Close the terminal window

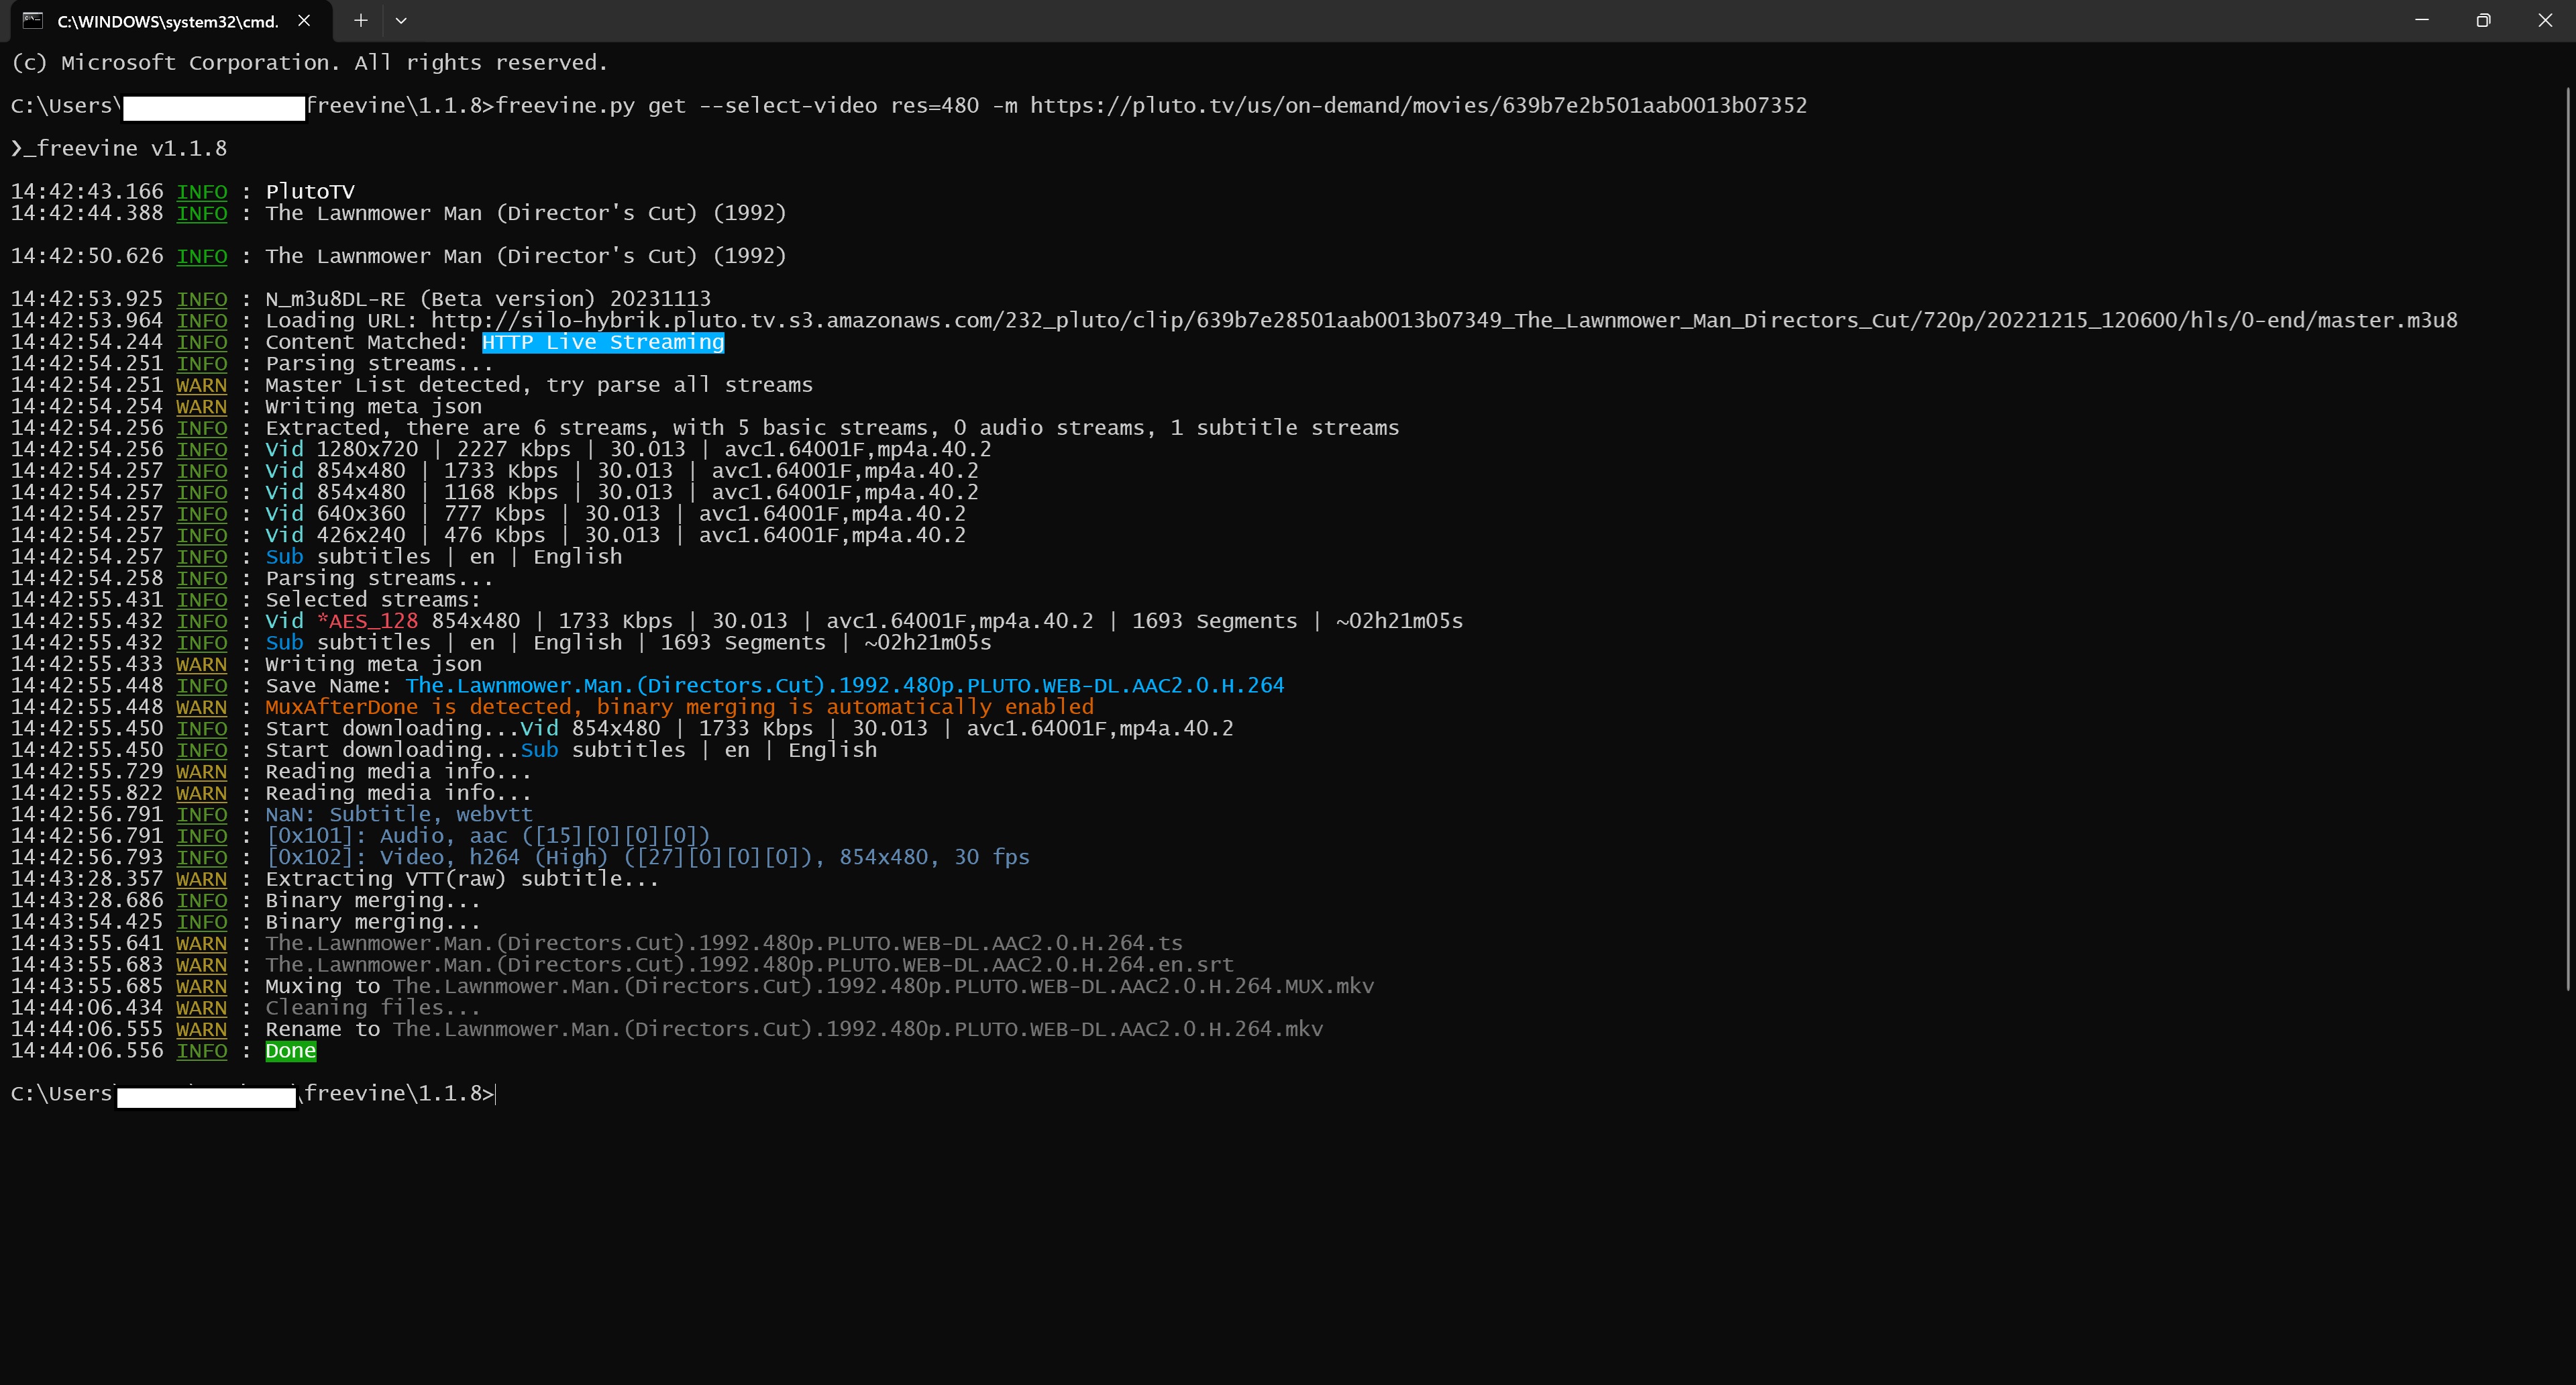point(2545,20)
